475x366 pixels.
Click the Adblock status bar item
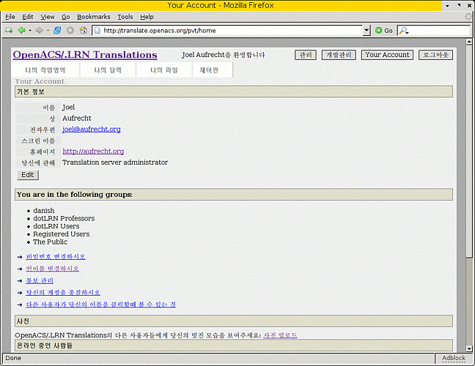pyautogui.click(x=453, y=359)
